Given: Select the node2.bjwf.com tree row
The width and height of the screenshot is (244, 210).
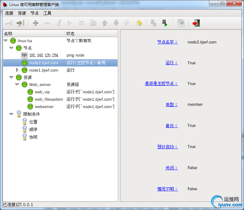Looking at the screenshot, I should click(x=60, y=63).
